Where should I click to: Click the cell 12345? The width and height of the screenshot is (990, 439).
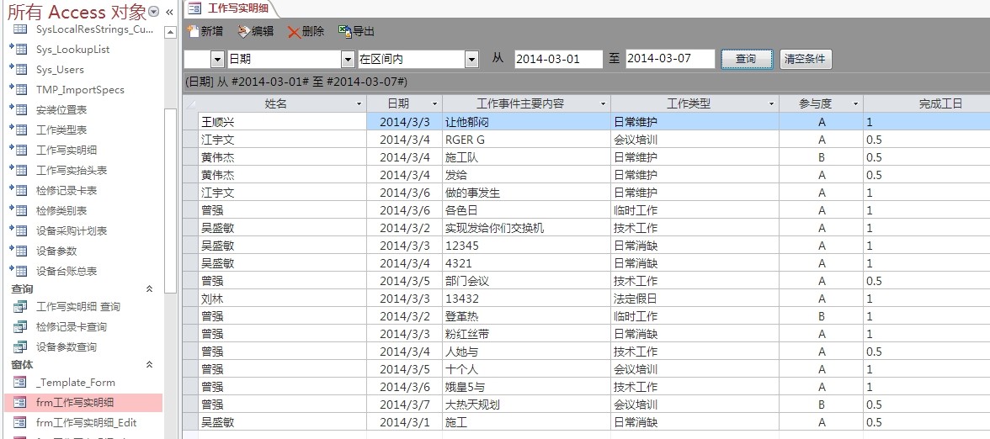527,246
